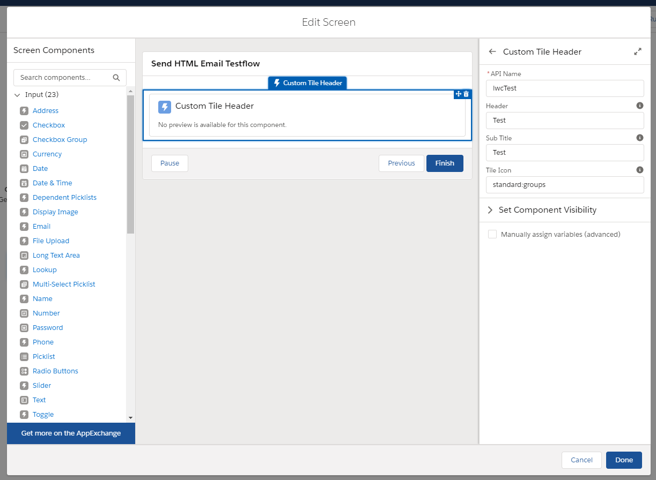
Task: Click the Address component icon
Action: 24,111
